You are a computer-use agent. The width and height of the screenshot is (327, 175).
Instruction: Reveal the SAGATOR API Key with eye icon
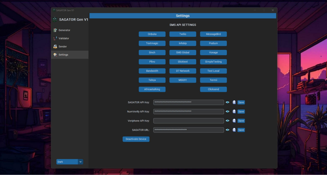coord(227,102)
